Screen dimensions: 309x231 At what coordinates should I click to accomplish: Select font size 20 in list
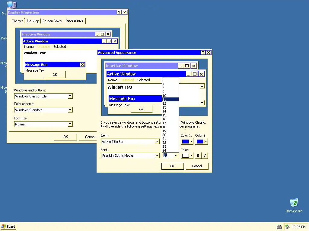(170, 135)
